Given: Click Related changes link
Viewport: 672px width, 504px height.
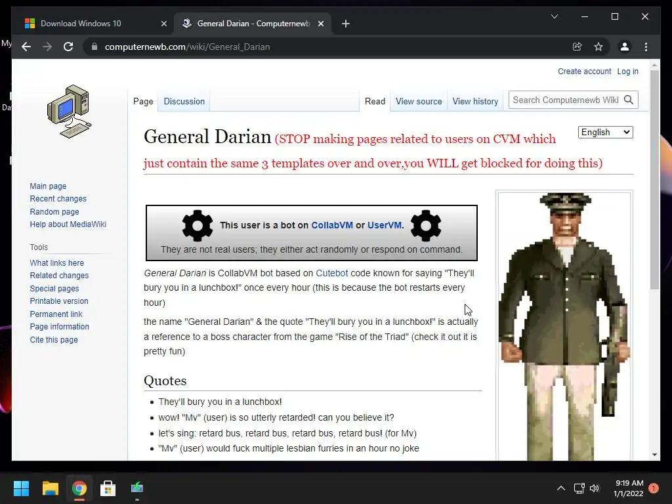Looking at the screenshot, I should click(59, 276).
